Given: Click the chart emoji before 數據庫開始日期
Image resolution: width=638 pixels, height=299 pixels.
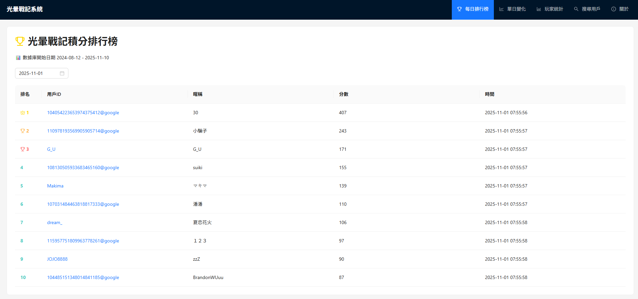Looking at the screenshot, I should coord(18,58).
